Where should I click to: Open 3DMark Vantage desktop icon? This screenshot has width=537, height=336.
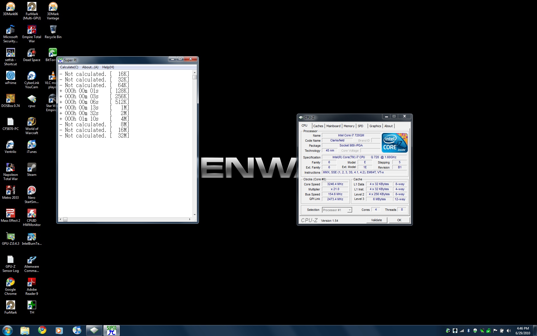click(53, 11)
